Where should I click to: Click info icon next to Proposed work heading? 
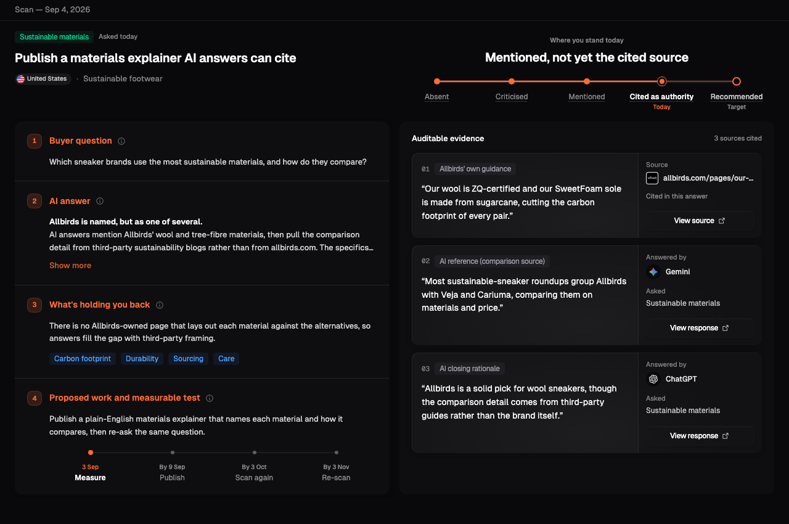click(210, 398)
